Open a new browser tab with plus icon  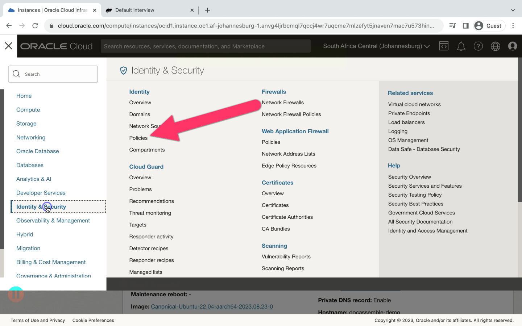click(x=207, y=10)
